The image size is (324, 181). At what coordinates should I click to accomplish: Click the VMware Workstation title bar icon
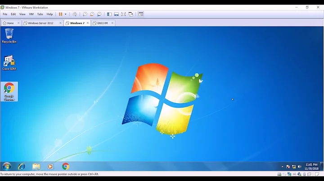click(3, 8)
